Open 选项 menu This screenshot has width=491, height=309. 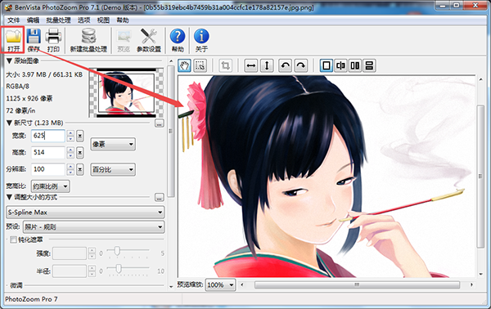tap(84, 20)
